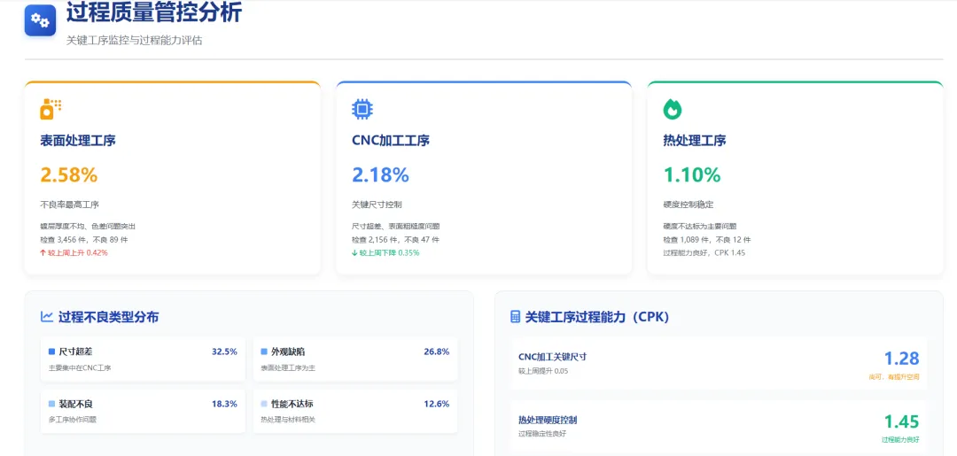
Task: Click the 12.6% percentage value
Action: [436, 404]
